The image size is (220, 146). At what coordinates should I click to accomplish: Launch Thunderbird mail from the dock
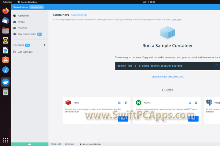(5, 21)
